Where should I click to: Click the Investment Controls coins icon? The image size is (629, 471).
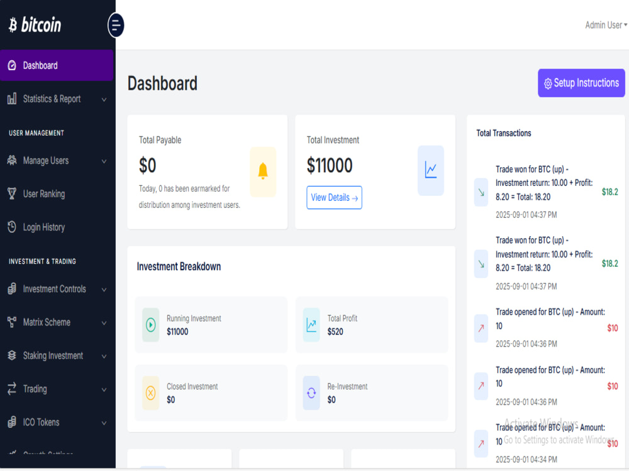(x=12, y=289)
